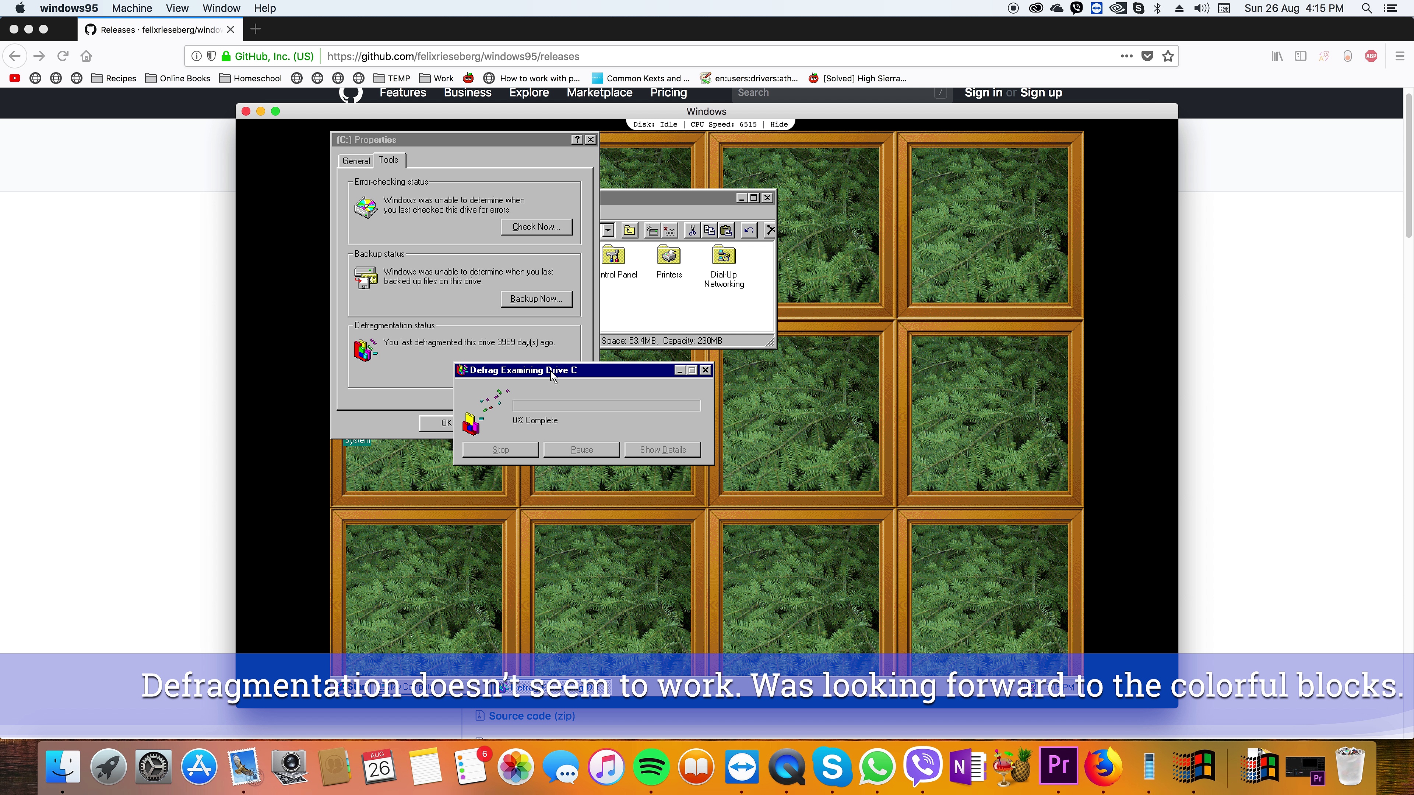Select the Printers folder icon
This screenshot has width=1414, height=795.
coord(669,256)
